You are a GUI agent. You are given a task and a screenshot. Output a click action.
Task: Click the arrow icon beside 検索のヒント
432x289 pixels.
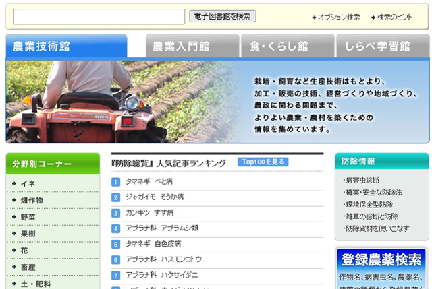pyautogui.click(x=373, y=18)
